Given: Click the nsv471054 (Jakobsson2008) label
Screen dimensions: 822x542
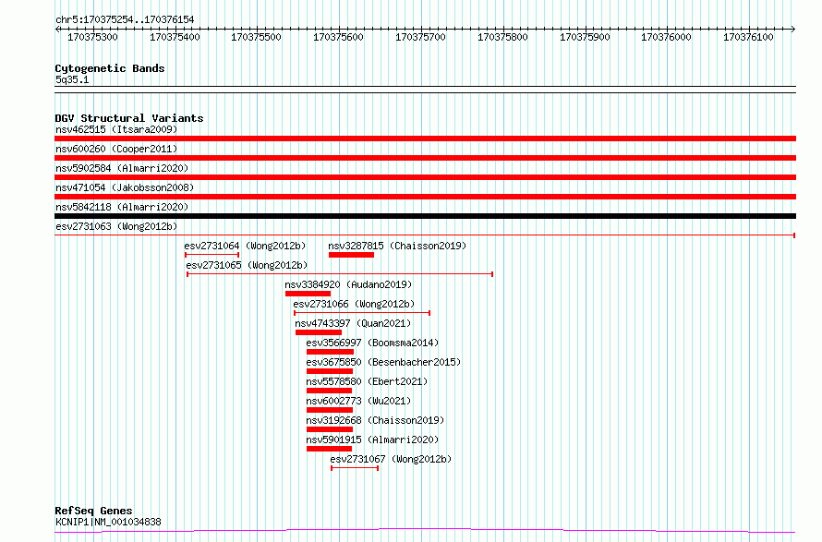Looking at the screenshot, I should point(125,187).
